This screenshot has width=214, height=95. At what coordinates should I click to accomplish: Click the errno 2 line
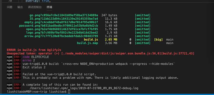[29, 60]
